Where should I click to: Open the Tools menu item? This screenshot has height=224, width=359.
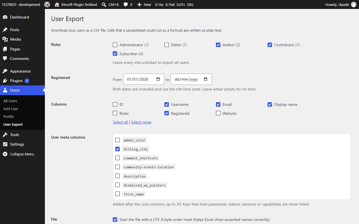[22, 135]
